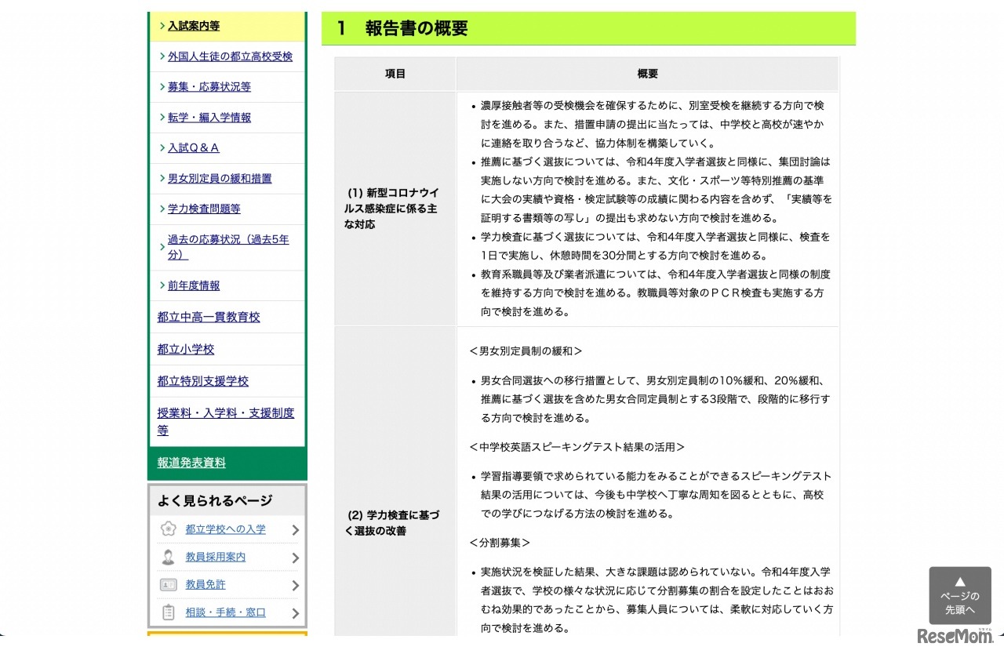Click the chevron arrow for 相談・手続・窓口
The height and width of the screenshot is (654, 1004).
(x=296, y=614)
